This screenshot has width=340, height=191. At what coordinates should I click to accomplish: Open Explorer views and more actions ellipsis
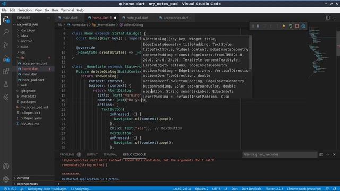48,18
